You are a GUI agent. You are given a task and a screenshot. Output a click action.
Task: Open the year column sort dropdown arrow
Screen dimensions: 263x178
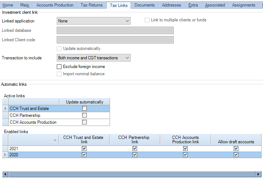click(55, 140)
